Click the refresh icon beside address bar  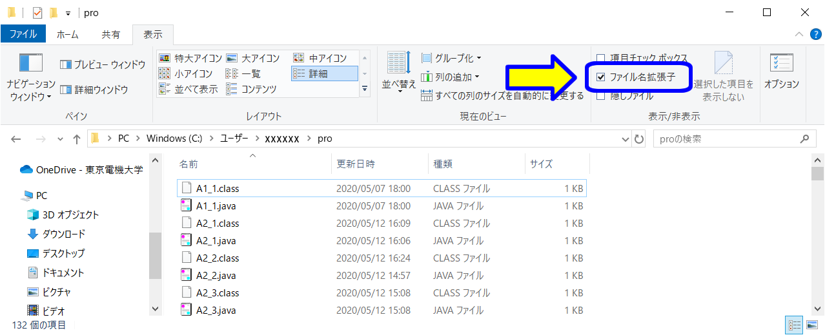tap(639, 139)
